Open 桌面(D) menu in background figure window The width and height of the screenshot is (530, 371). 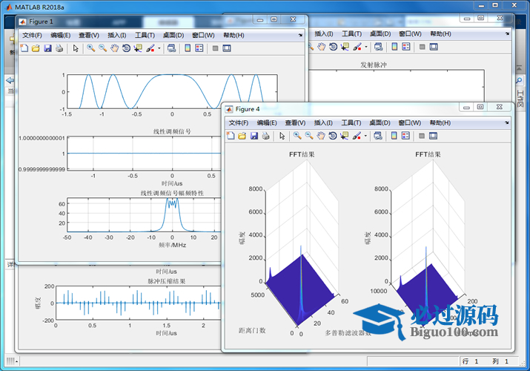pos(380,34)
